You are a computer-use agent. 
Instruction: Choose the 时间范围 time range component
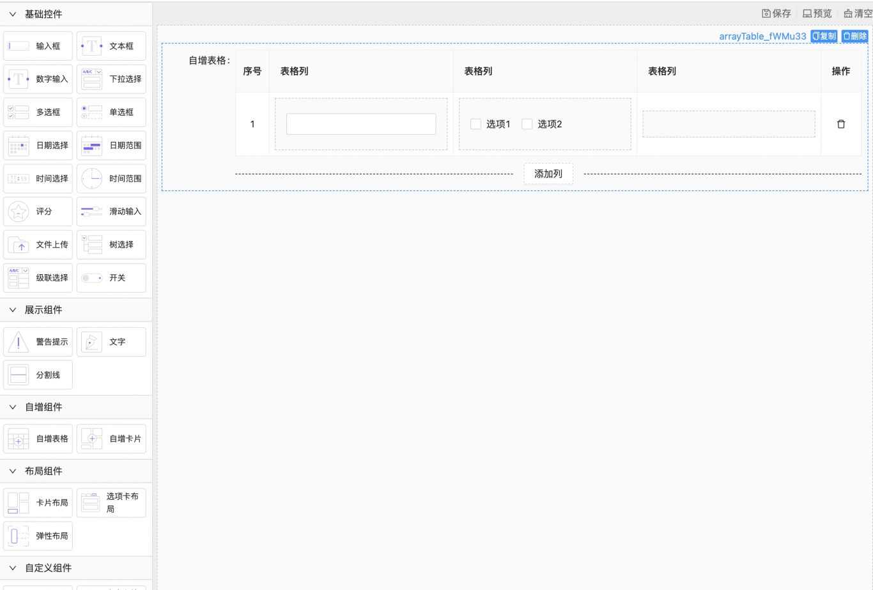pyautogui.click(x=111, y=179)
